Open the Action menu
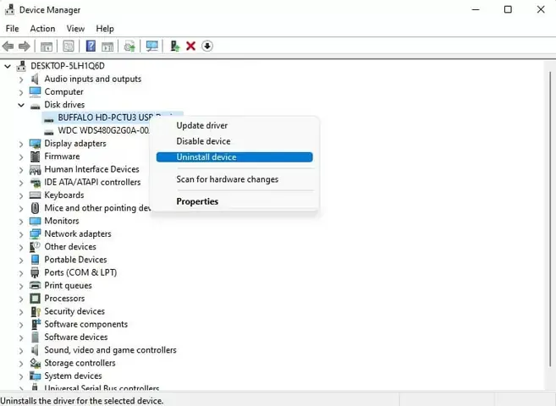The image size is (556, 406). 42,29
